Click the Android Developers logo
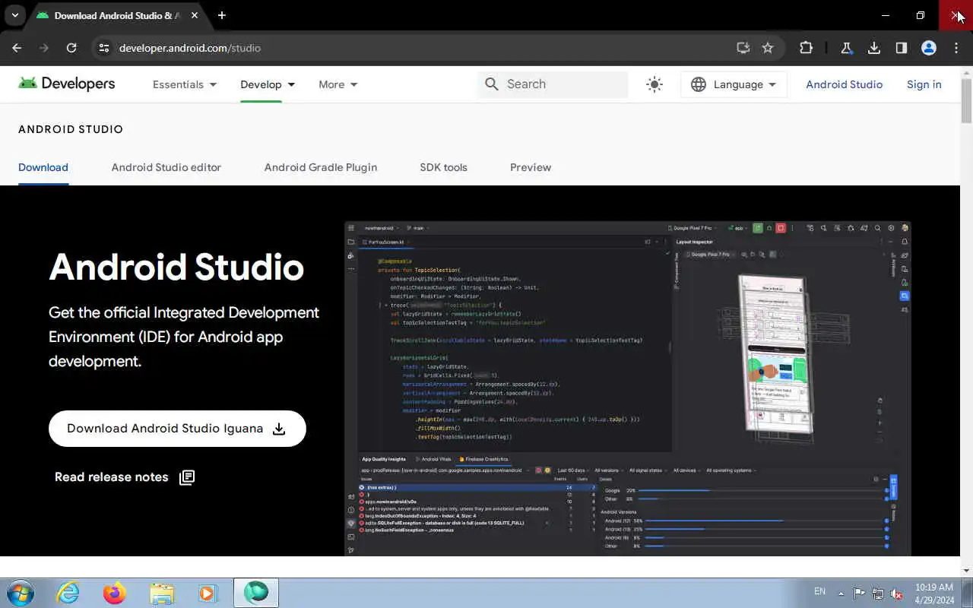 tap(67, 84)
